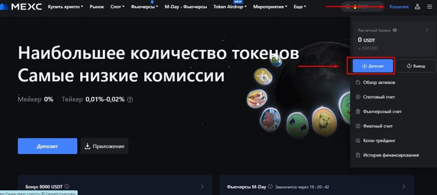Click the fee info question mark icon

[130, 99]
